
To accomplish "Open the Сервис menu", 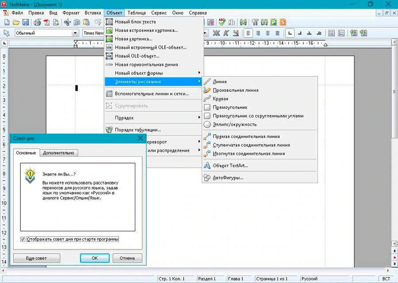I will pos(159,13).
